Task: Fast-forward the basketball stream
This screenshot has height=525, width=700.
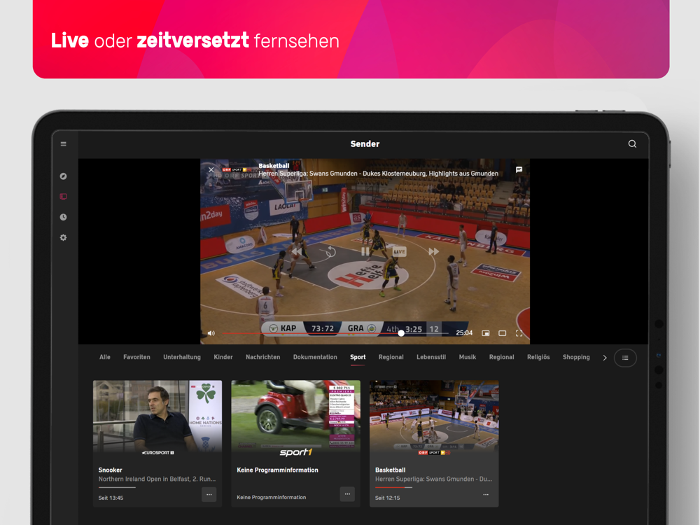Action: click(x=433, y=252)
